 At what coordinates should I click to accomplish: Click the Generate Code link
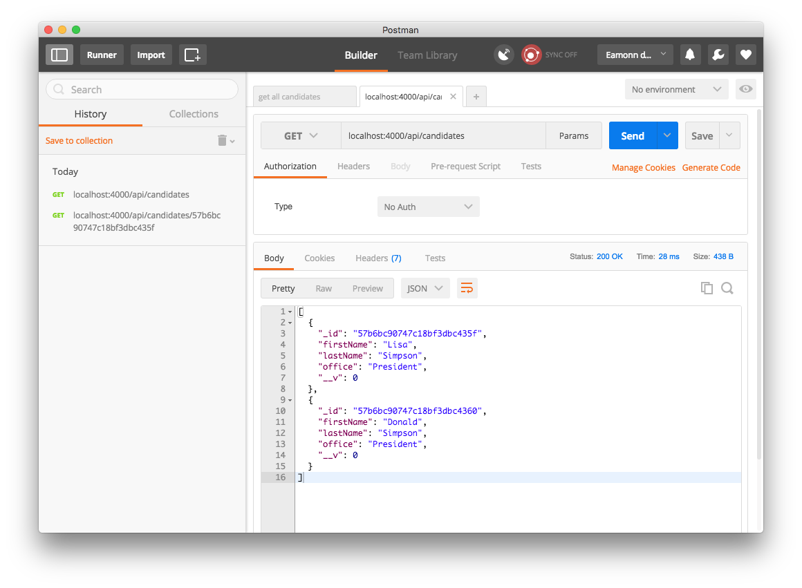pyautogui.click(x=711, y=167)
